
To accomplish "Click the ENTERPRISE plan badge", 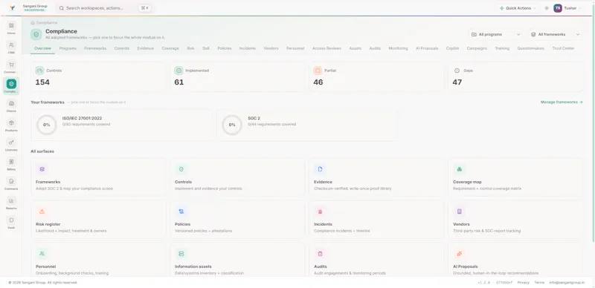I will [x=35, y=10].
